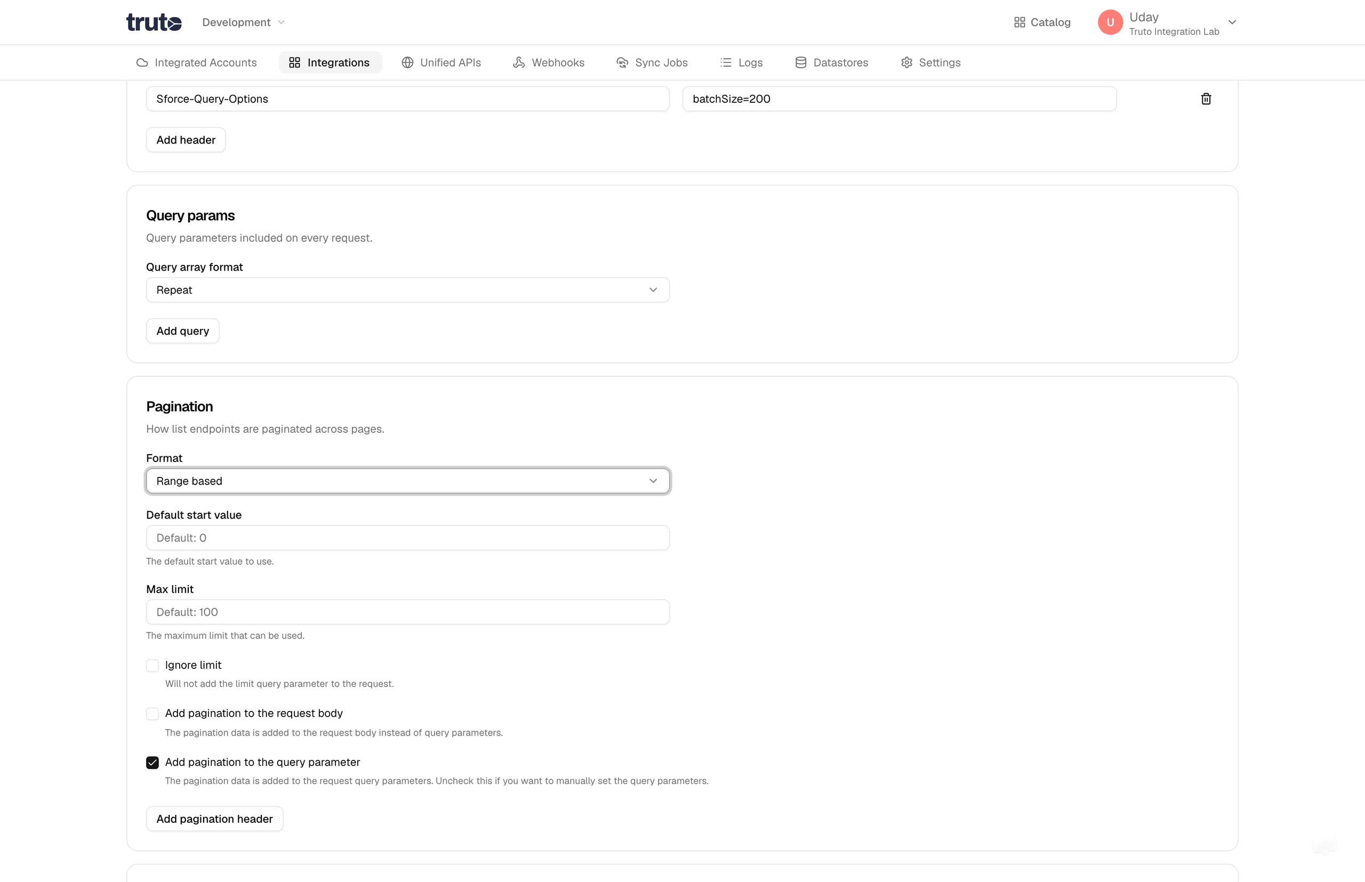Expand the user account menu chevron

coord(1232,22)
